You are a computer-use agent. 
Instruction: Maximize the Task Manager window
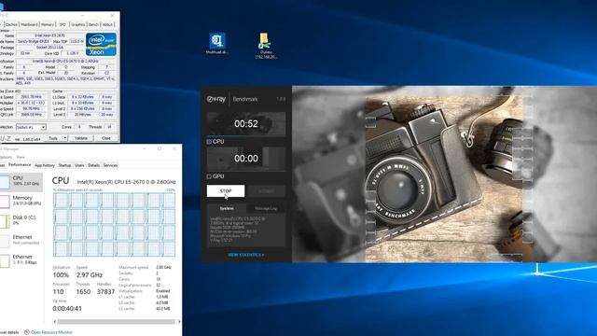tap(160, 149)
